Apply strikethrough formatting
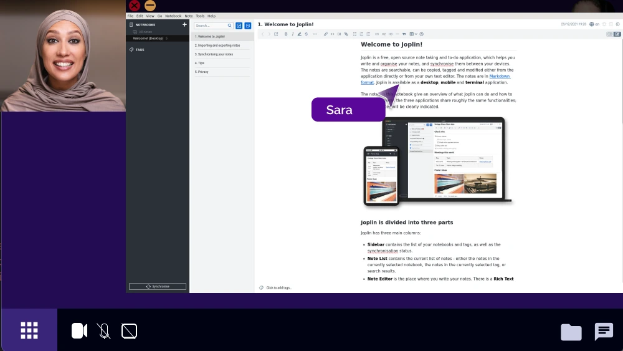 (x=307, y=34)
